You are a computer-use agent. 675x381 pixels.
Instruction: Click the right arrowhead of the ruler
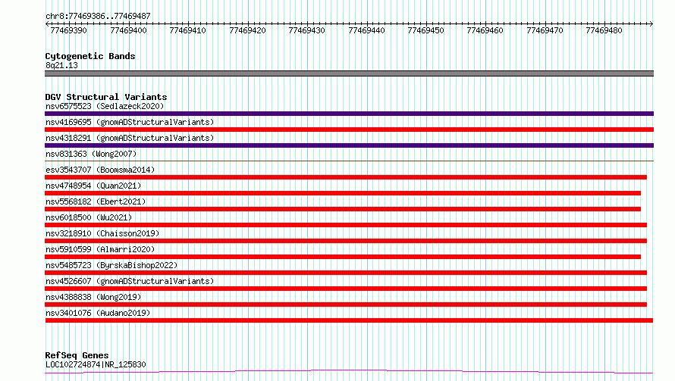pyautogui.click(x=651, y=24)
